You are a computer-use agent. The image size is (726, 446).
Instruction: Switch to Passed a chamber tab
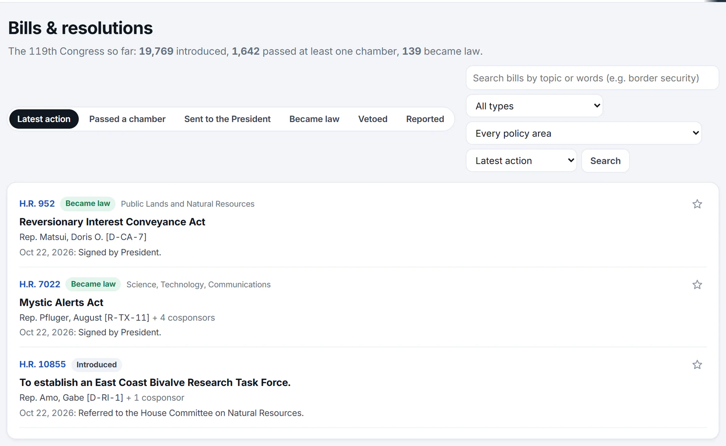127,119
